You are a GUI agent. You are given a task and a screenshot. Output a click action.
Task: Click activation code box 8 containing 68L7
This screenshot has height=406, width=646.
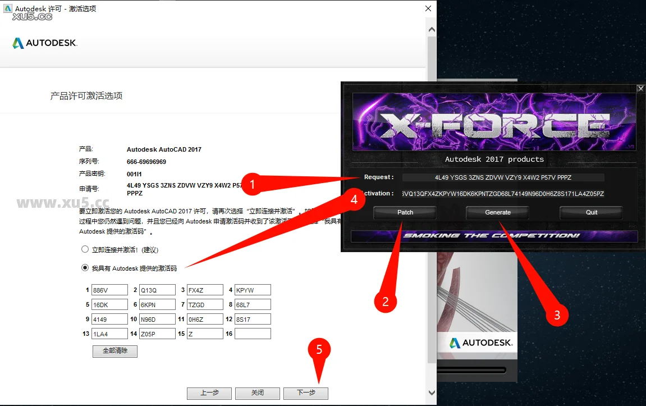(253, 305)
